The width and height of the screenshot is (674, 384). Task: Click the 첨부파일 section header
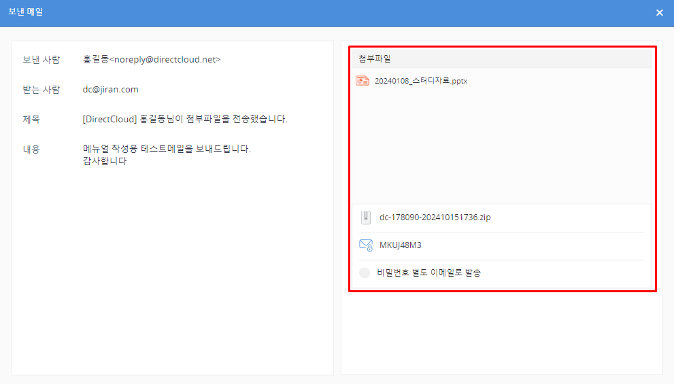(x=375, y=59)
